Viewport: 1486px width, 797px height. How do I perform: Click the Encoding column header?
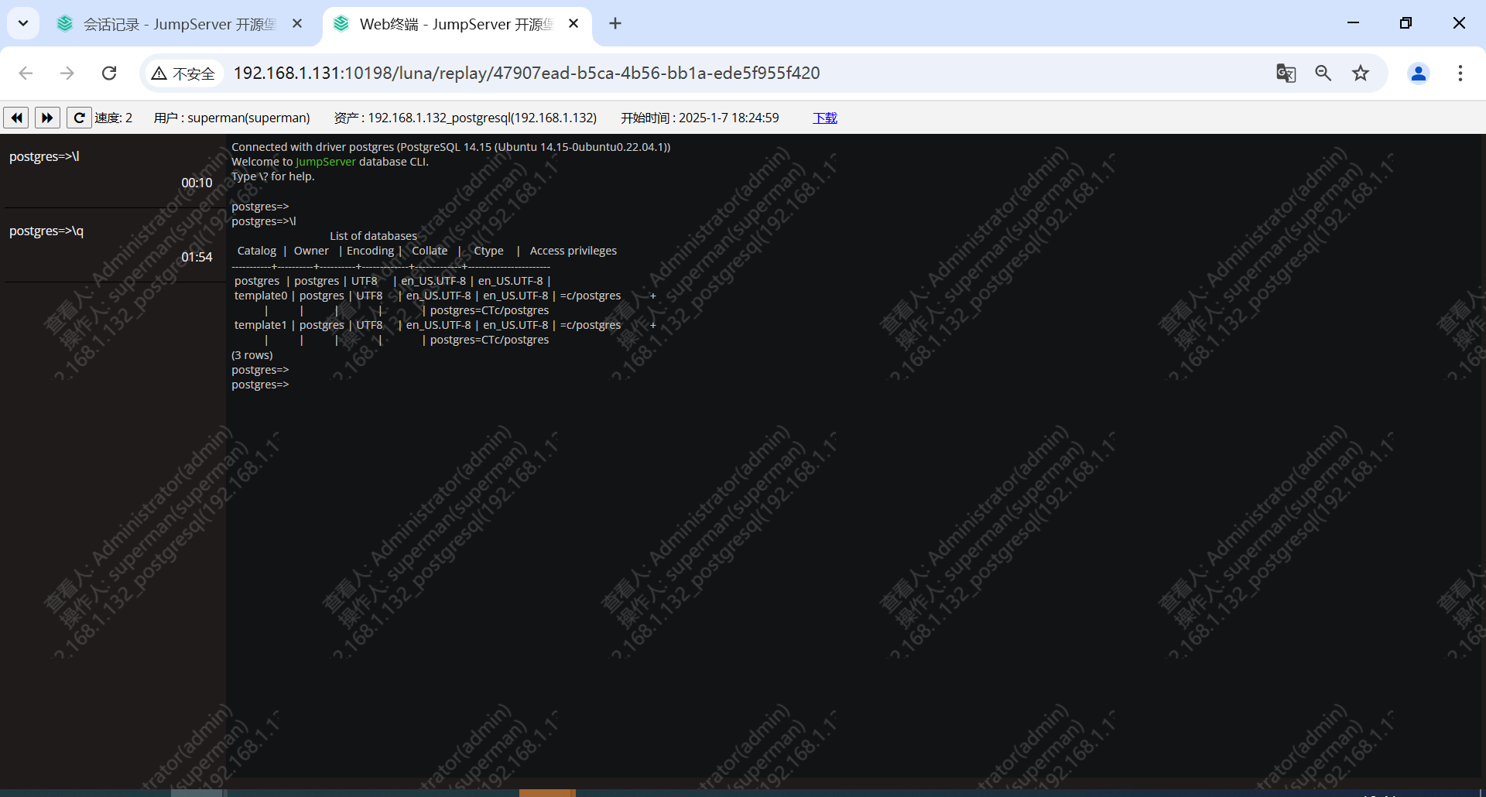point(370,251)
